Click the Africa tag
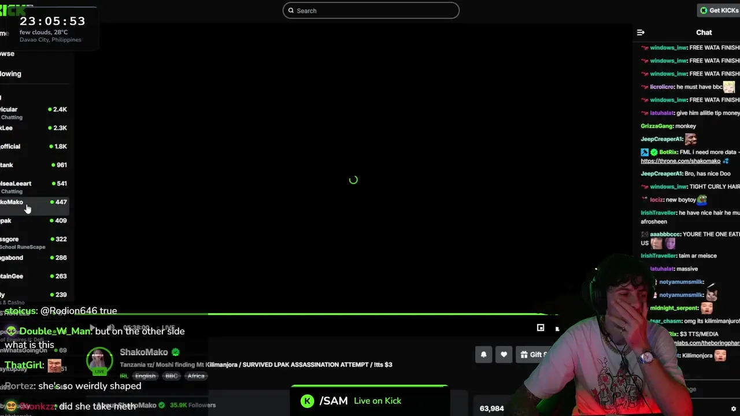 click(195, 376)
